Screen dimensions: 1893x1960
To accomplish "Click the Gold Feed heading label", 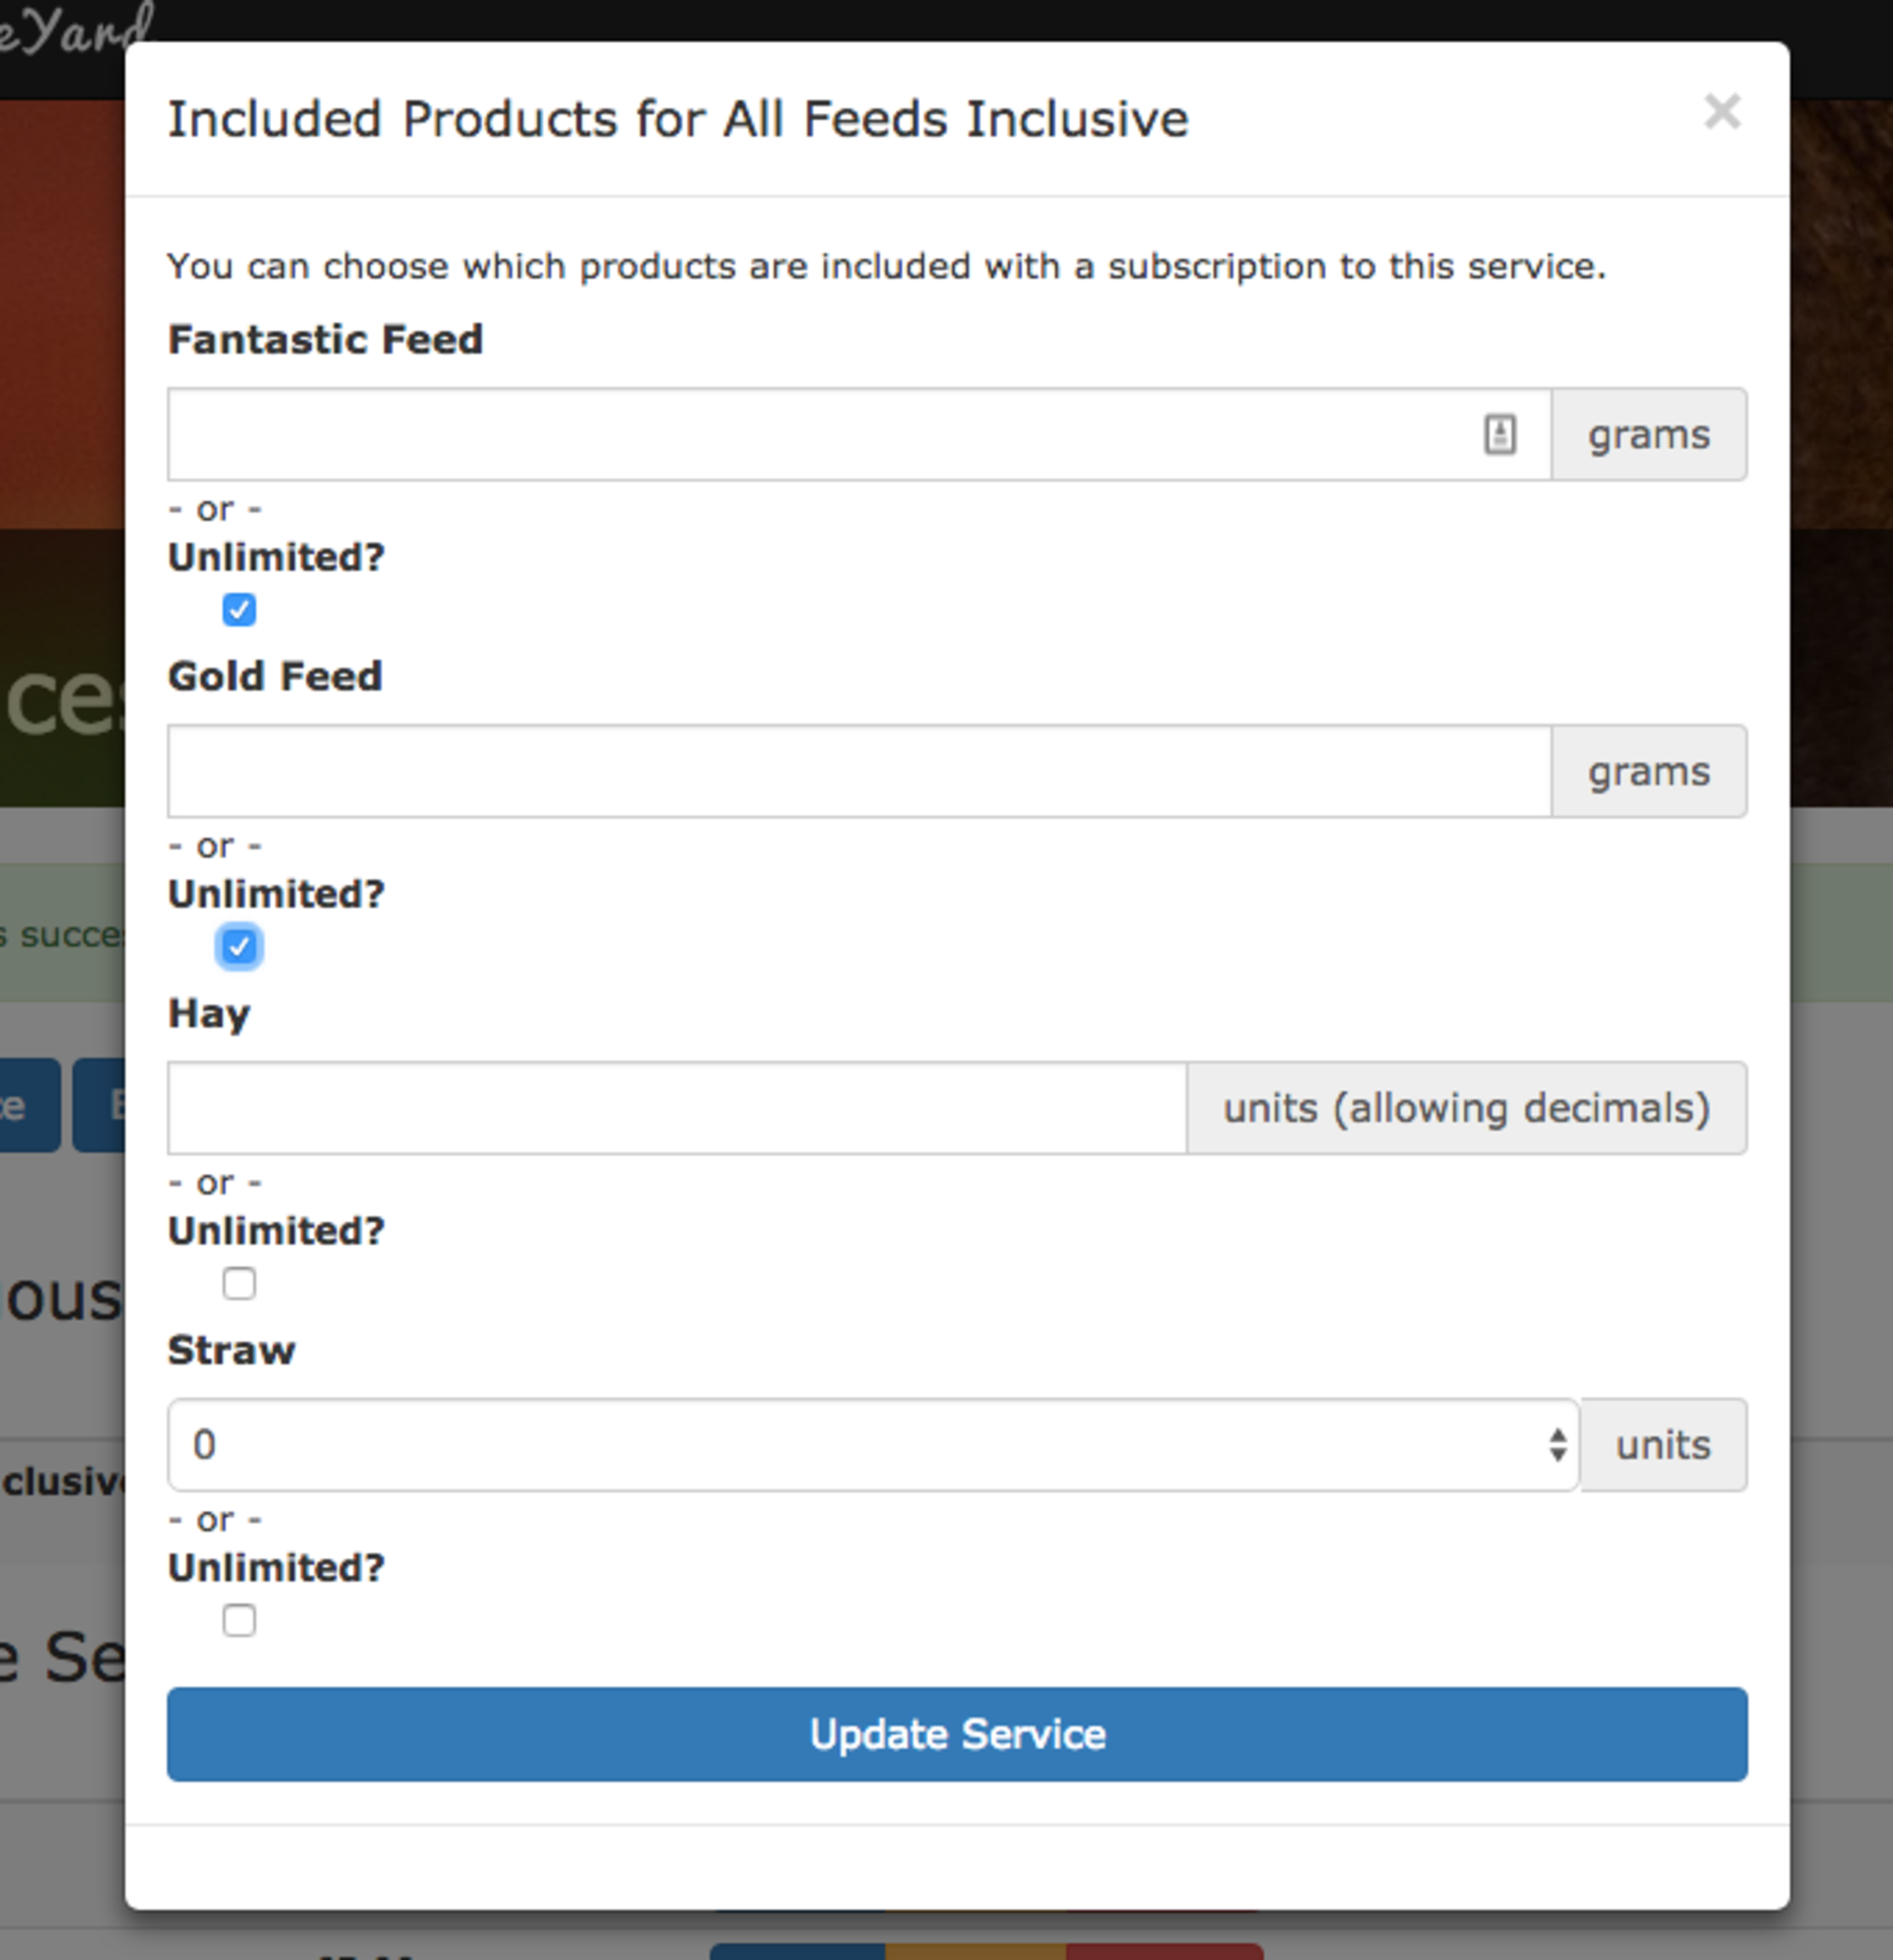I will (x=275, y=677).
